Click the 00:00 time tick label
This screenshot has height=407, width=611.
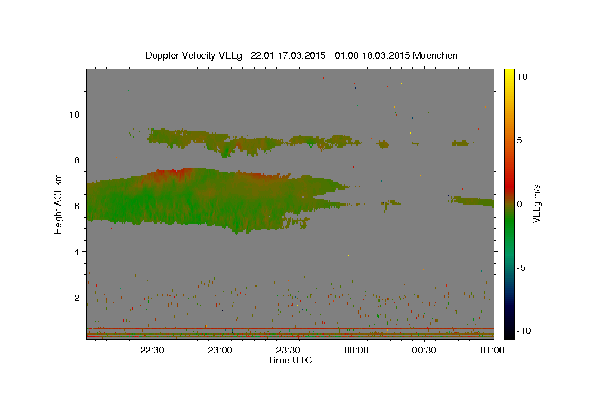(x=356, y=350)
